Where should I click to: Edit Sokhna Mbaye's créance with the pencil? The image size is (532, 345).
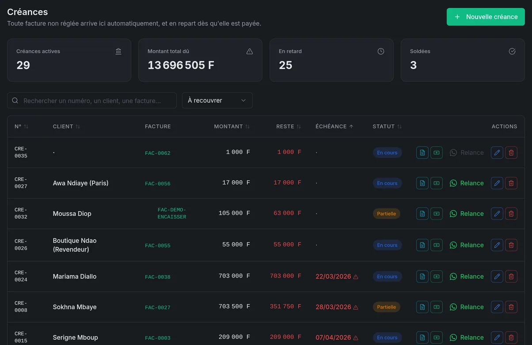(497, 307)
